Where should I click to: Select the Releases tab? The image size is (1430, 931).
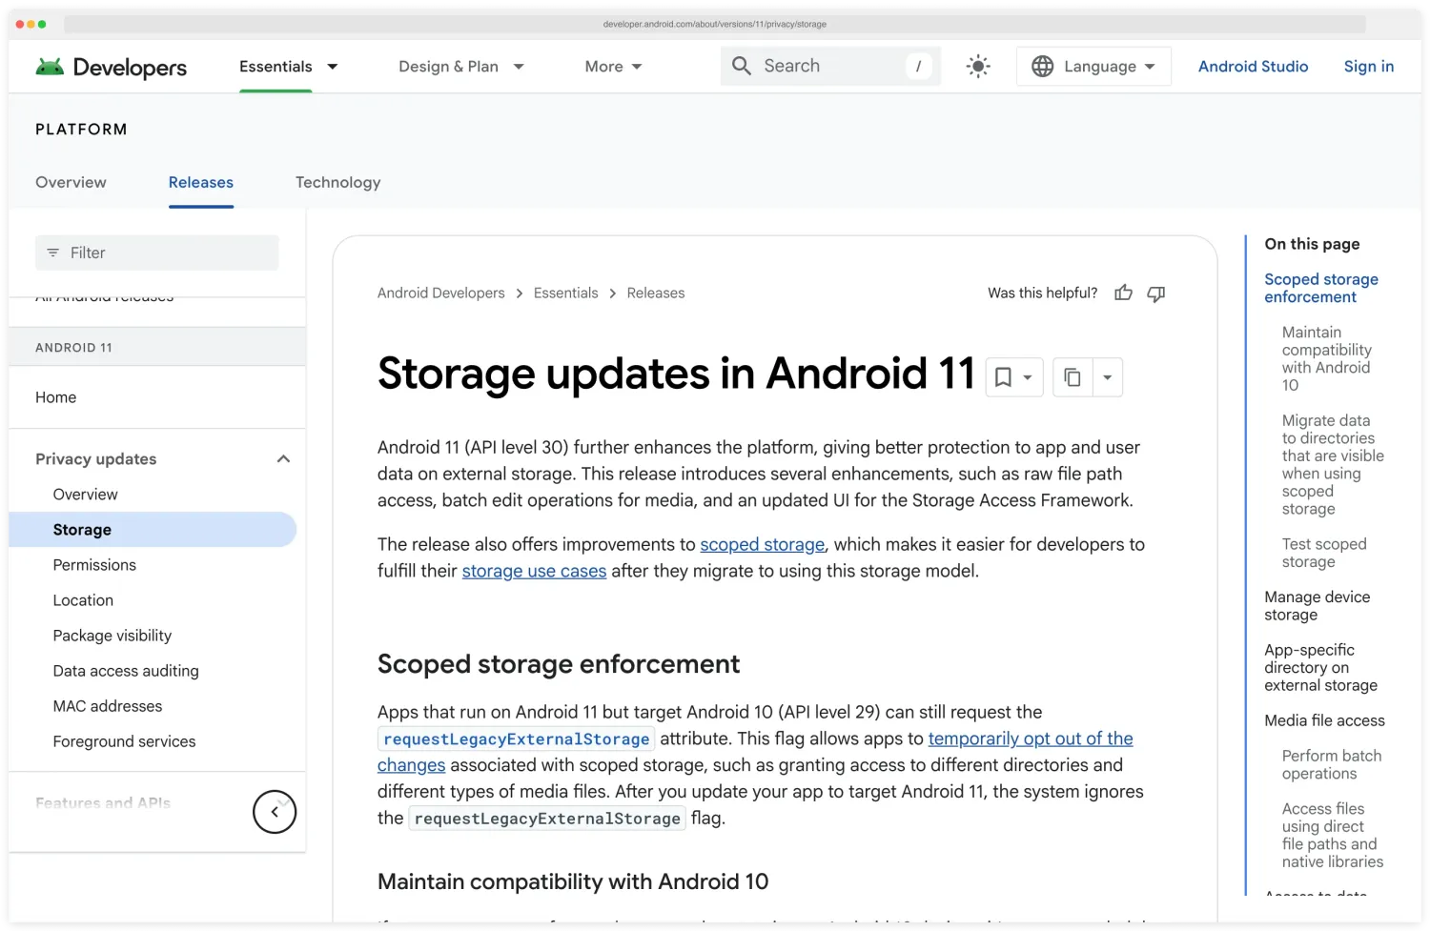[201, 182]
